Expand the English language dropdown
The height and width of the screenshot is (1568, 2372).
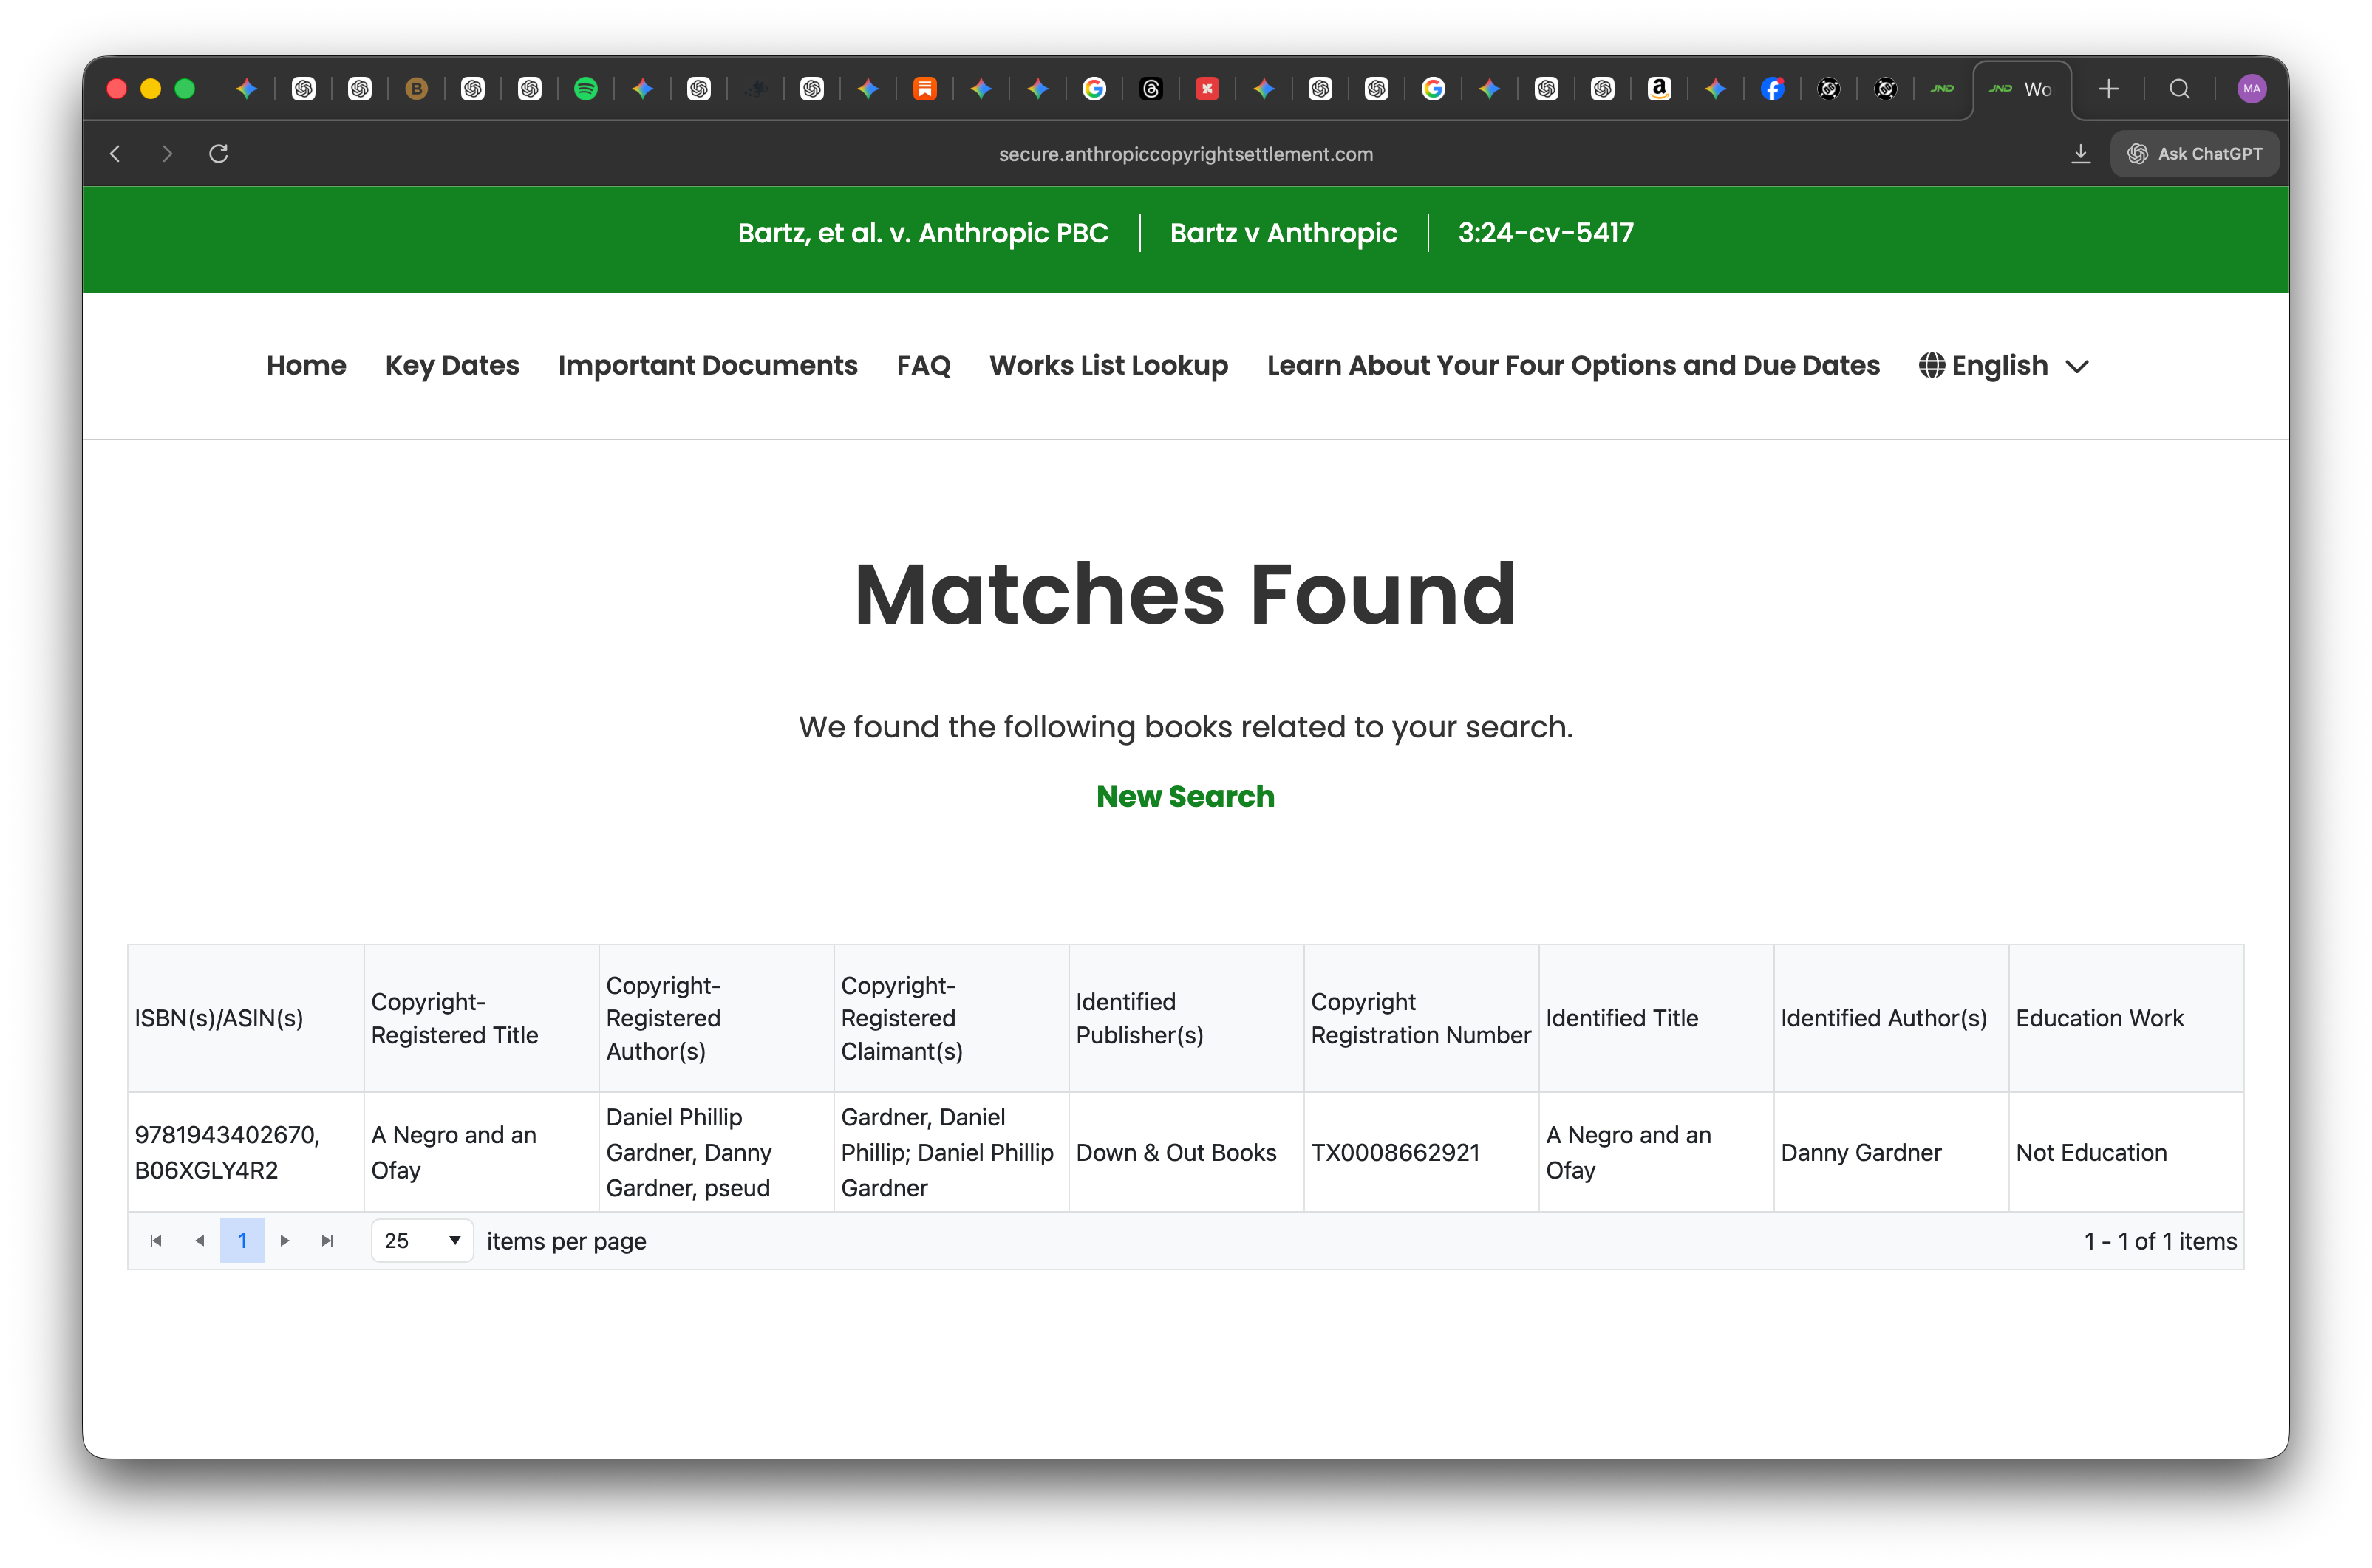pyautogui.click(x=2004, y=366)
